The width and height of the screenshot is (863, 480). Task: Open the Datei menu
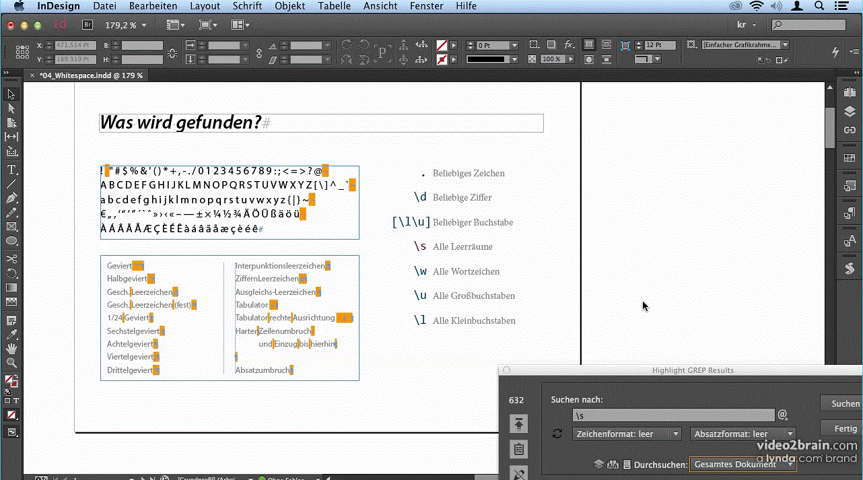(x=105, y=6)
